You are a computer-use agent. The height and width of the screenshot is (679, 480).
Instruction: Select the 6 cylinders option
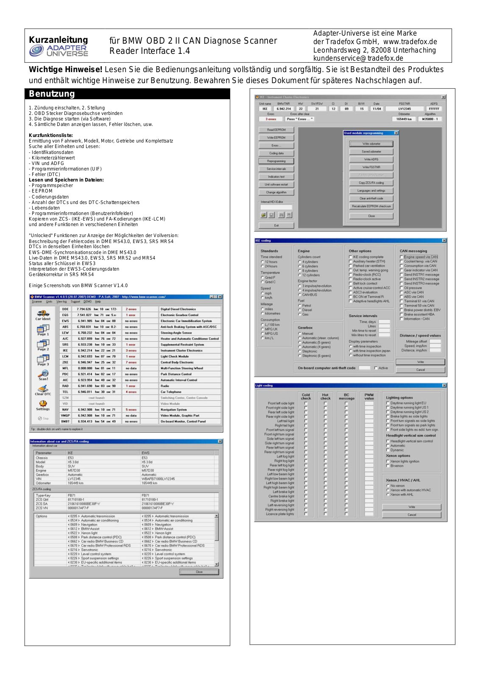(308, 266)
